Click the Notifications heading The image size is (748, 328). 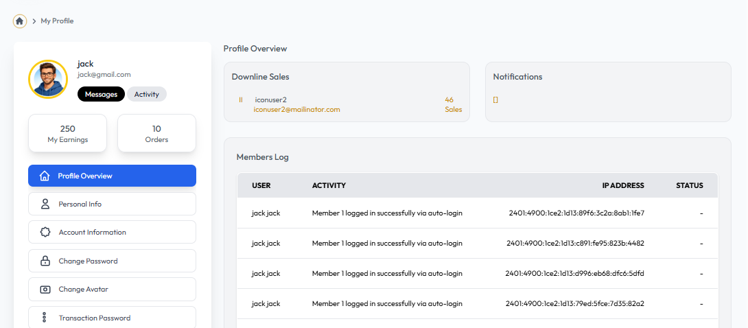coord(517,77)
